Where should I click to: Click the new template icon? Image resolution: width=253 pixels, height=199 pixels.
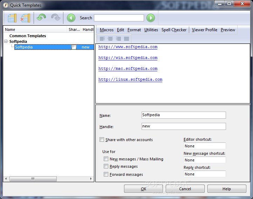[x=12, y=18]
